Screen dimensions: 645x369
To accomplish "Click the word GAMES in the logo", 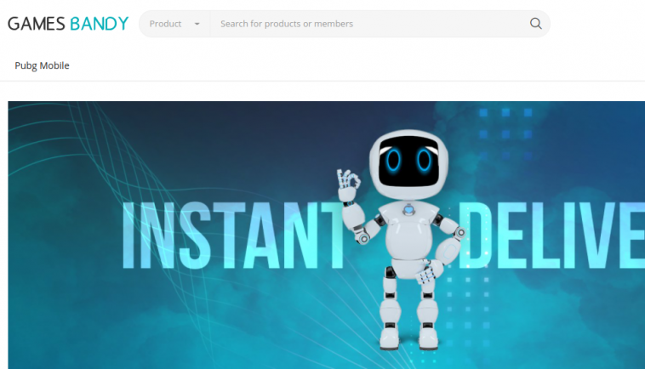I will pos(37,24).
